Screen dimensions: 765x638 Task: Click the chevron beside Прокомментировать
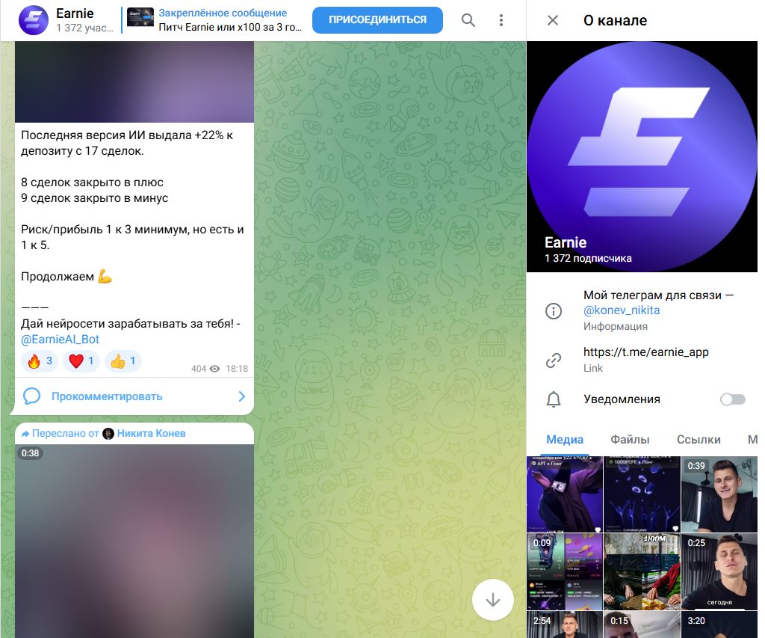(241, 396)
